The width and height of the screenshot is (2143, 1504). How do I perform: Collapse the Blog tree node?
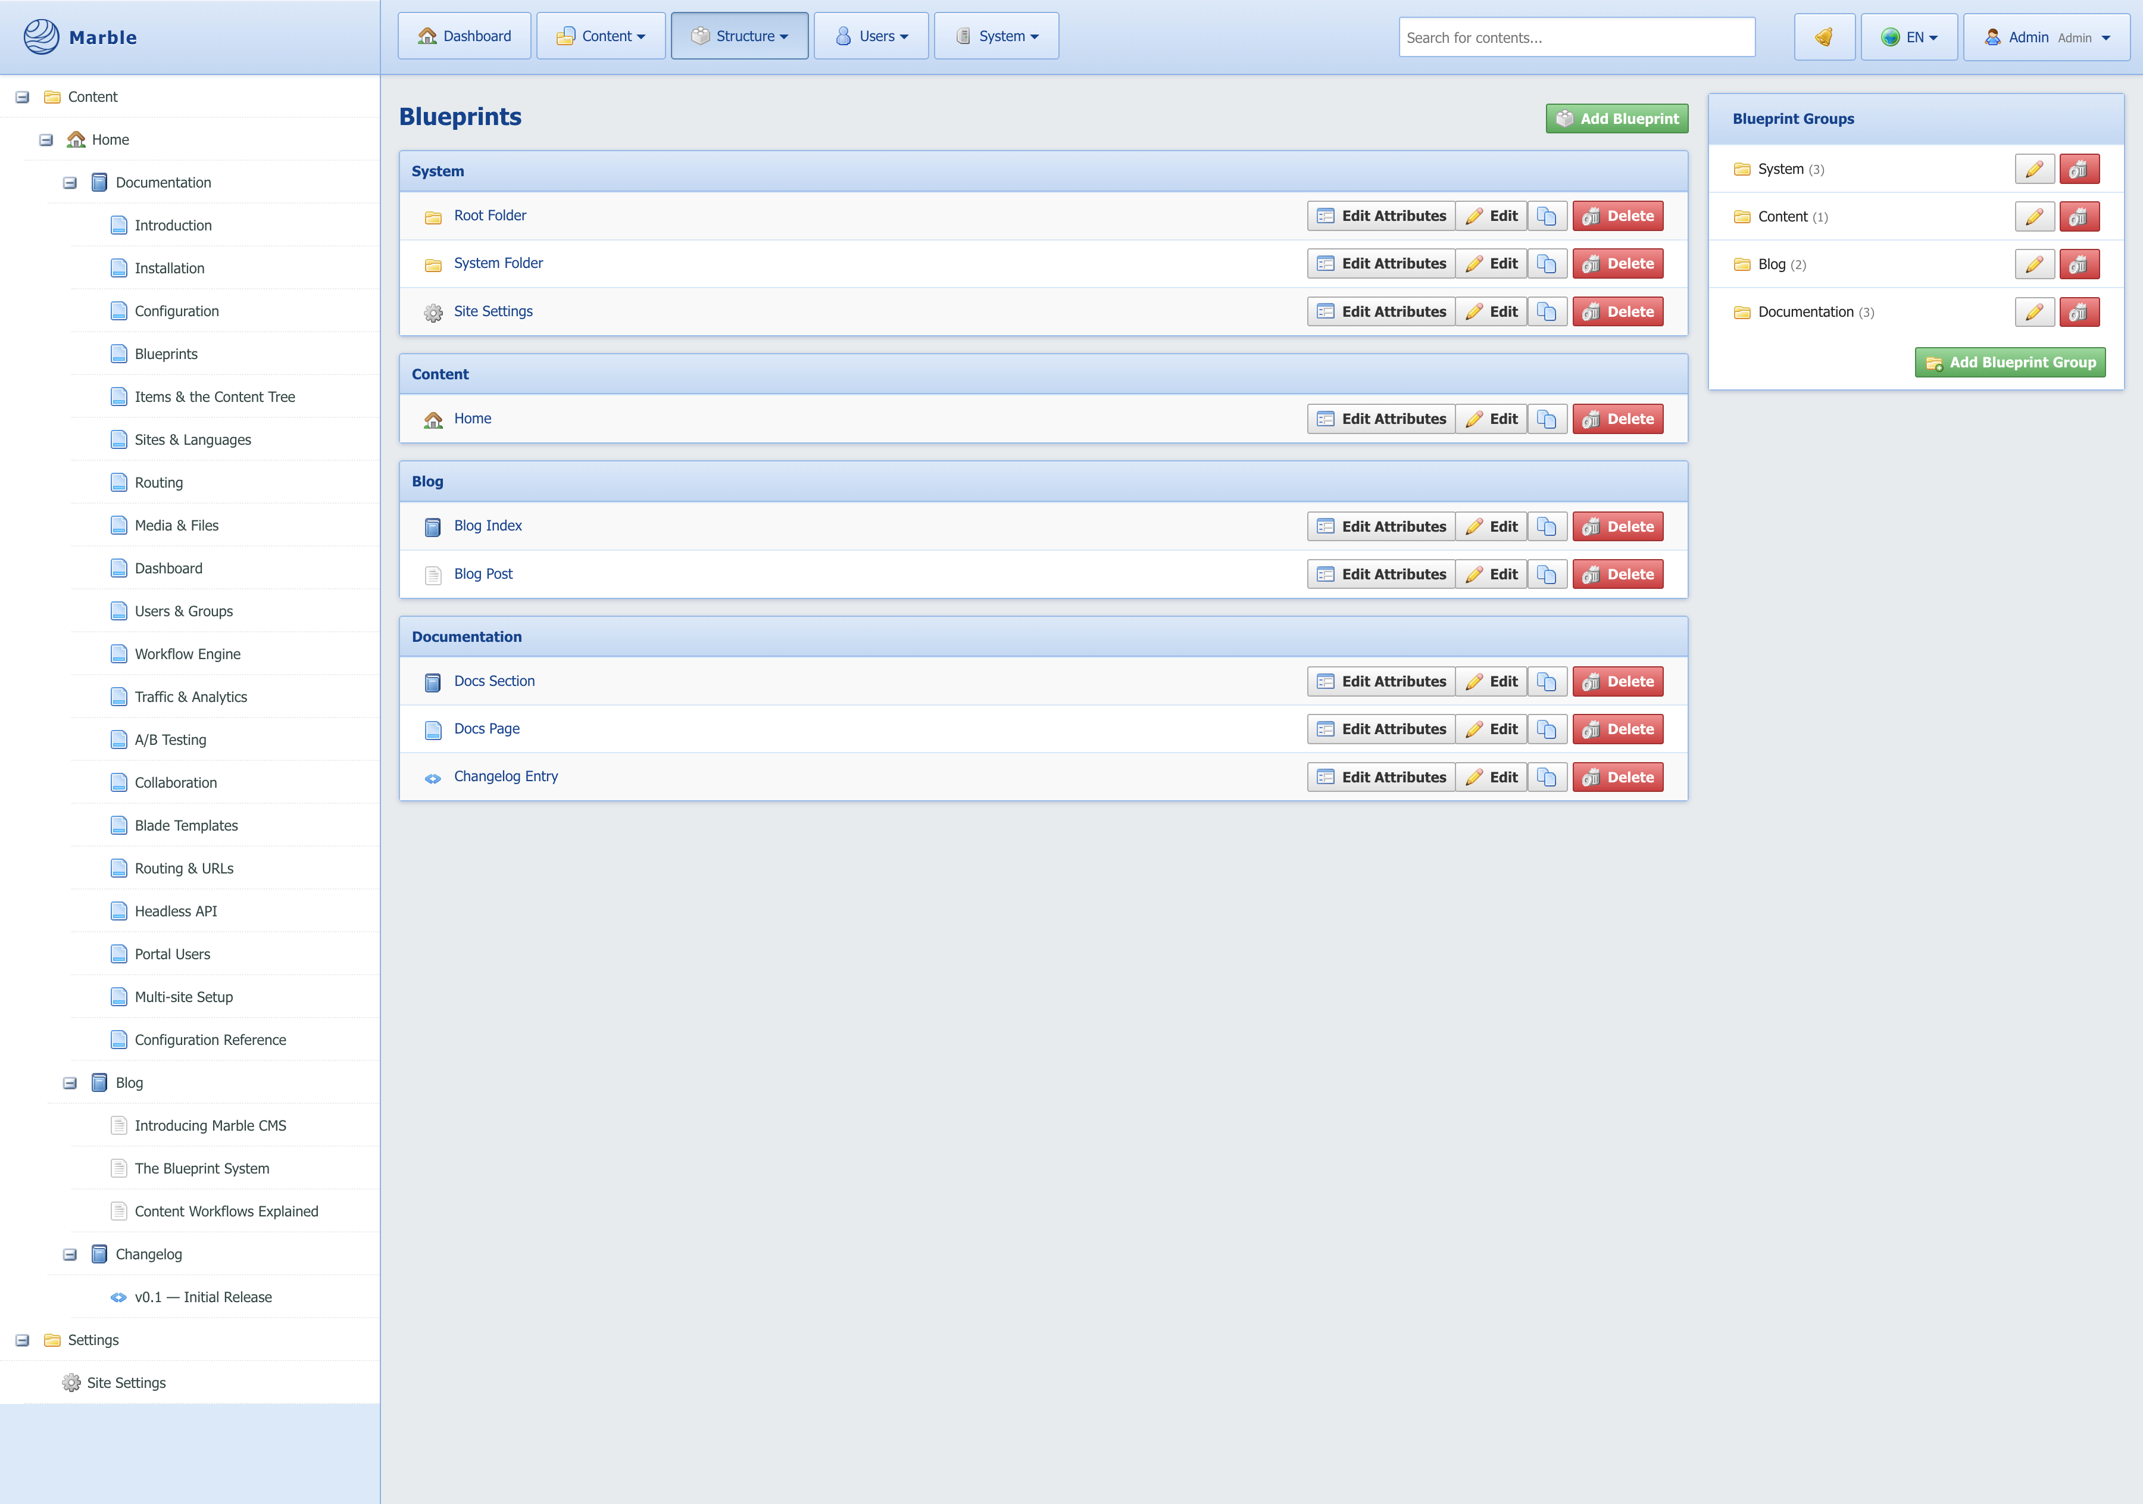click(70, 1083)
